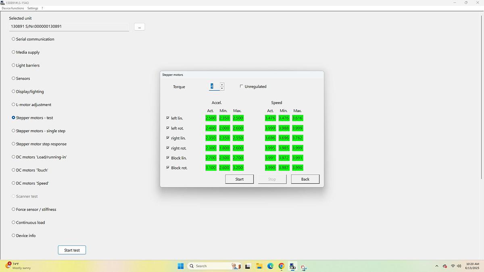Open File Explorer from the taskbar
This screenshot has width=484, height=272.
click(x=259, y=266)
